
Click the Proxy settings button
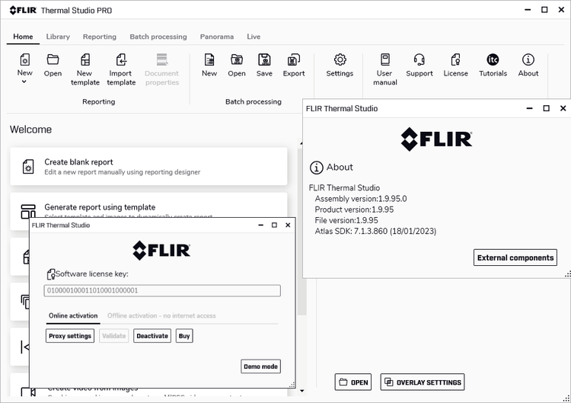pyautogui.click(x=70, y=336)
